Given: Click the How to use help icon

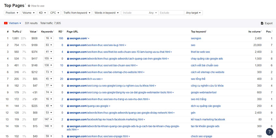Looking at the screenshot, I should click(29, 6).
